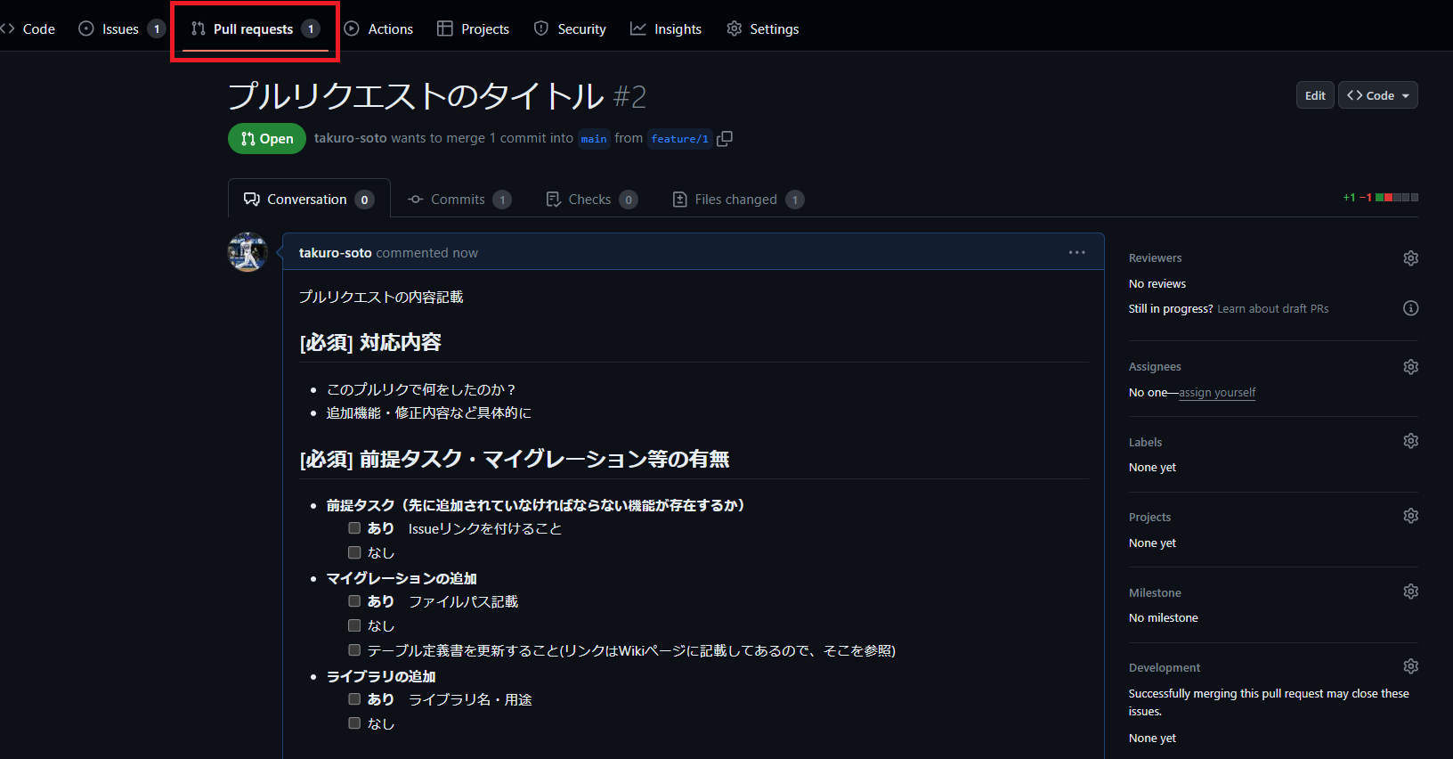Click the 'assign yourself' link

pyautogui.click(x=1216, y=393)
